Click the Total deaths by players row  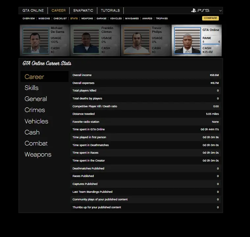point(146,99)
